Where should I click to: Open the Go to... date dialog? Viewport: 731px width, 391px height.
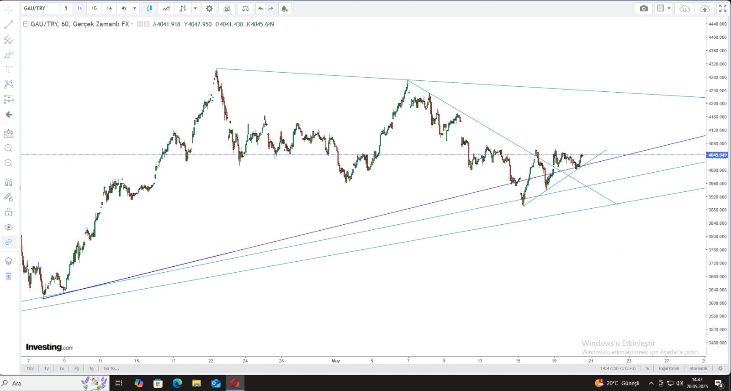111,368
